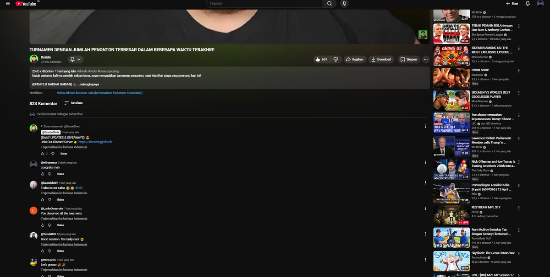Open more options for the MoreSidemen video
The image size is (550, 277).
pyautogui.click(x=518, y=49)
